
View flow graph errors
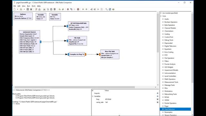tap(68, 9)
